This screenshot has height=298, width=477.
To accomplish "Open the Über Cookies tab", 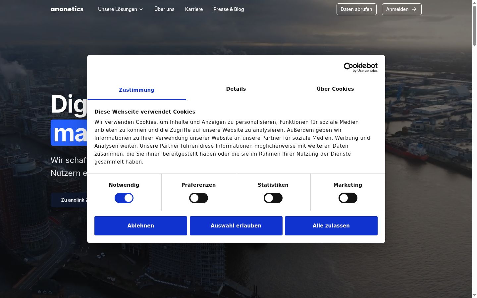I will point(335,89).
